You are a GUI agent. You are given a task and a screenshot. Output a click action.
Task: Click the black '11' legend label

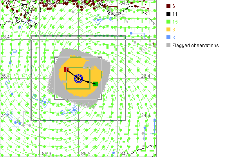tap(176, 13)
